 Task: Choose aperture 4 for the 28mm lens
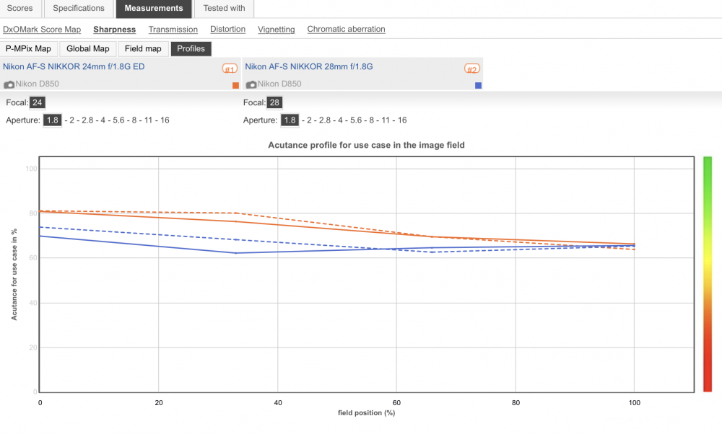(340, 120)
